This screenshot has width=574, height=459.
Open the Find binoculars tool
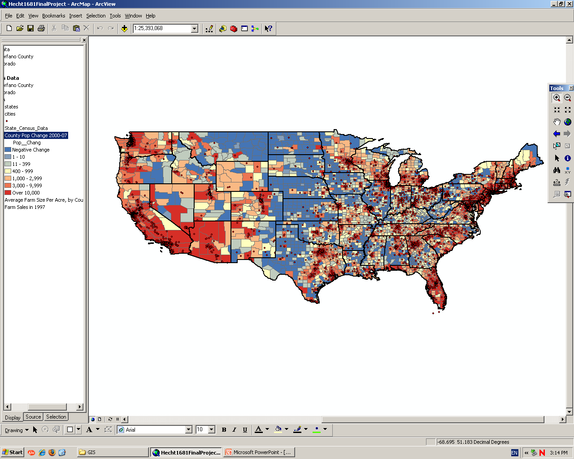pyautogui.click(x=557, y=170)
